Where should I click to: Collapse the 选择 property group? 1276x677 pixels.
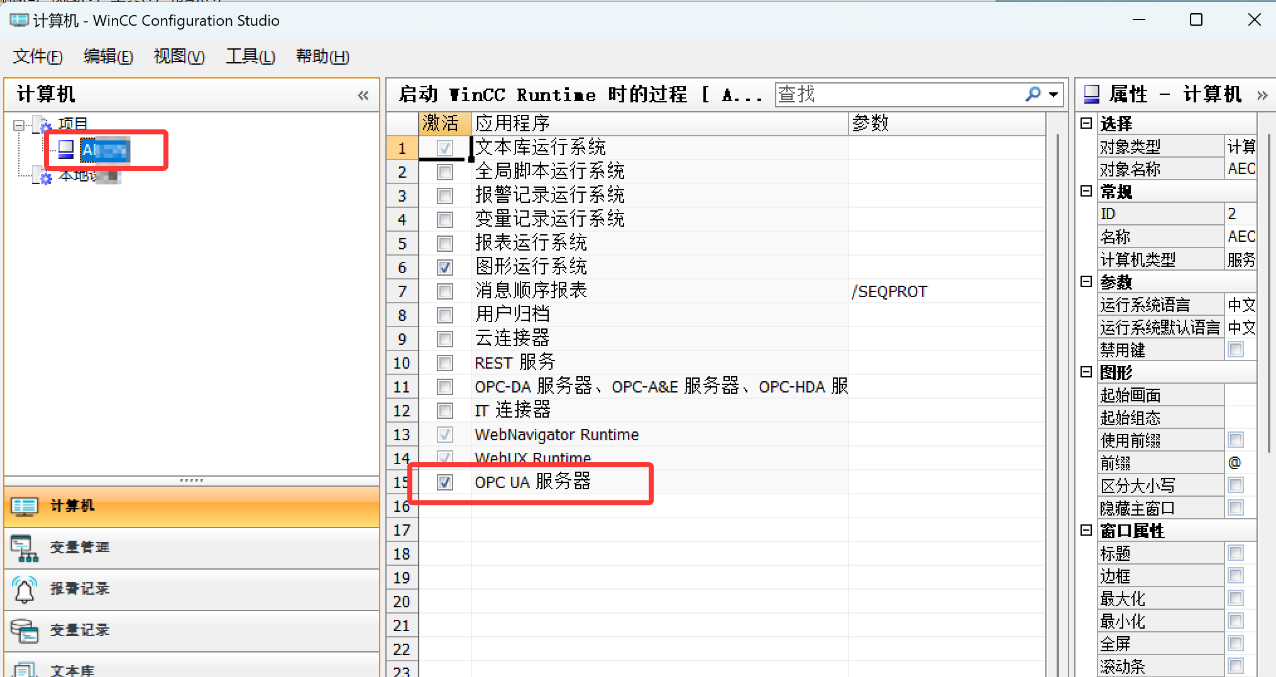(x=1086, y=123)
